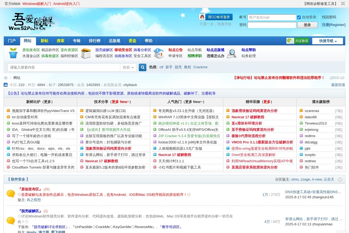Image resolution: width=349 pixels, height=233 pixels.
Task: Open post 'Cloudflare Tunnels 部署与隧道异常关闭'
Action: point(43,167)
